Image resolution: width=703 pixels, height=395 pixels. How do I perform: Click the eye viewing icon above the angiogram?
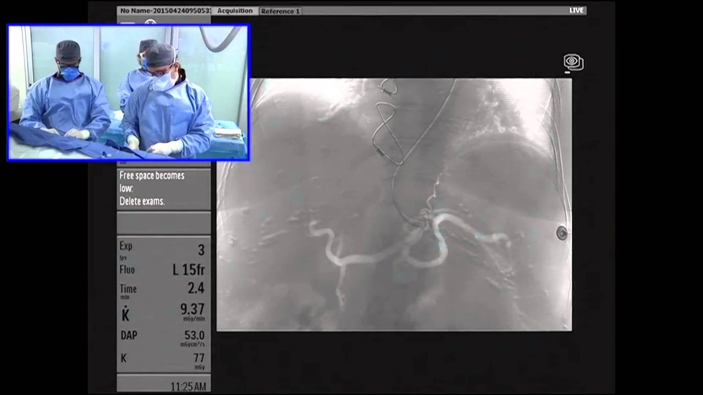(573, 63)
